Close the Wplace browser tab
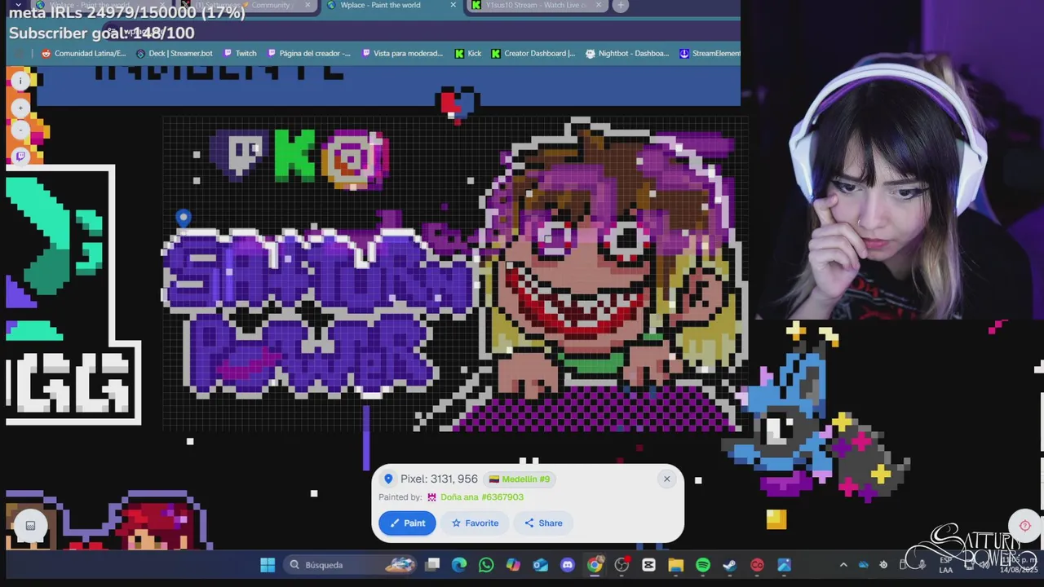This screenshot has height=587, width=1044. [453, 5]
